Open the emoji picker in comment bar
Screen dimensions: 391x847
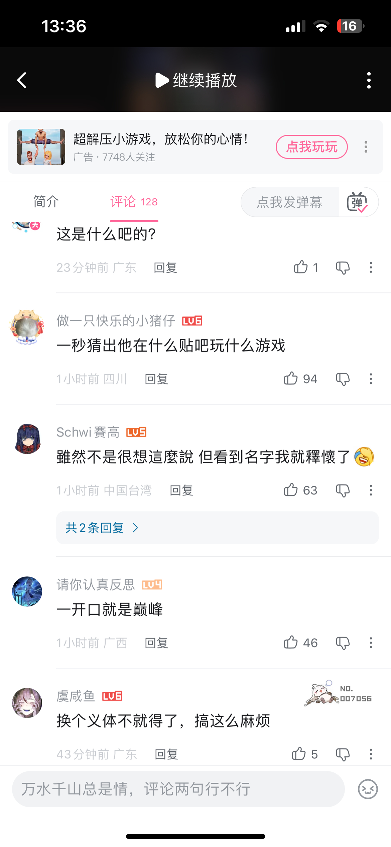pyautogui.click(x=368, y=789)
